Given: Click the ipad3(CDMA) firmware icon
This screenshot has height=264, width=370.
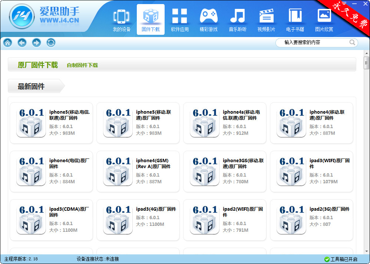Looking at the screenshot, I should point(31,220).
